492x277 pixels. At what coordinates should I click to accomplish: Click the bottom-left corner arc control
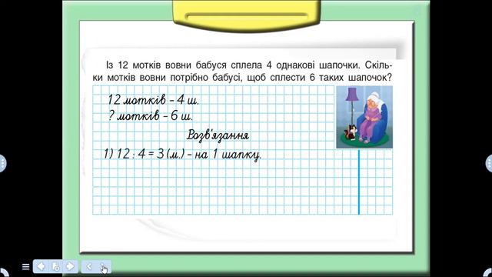(x=4, y=272)
